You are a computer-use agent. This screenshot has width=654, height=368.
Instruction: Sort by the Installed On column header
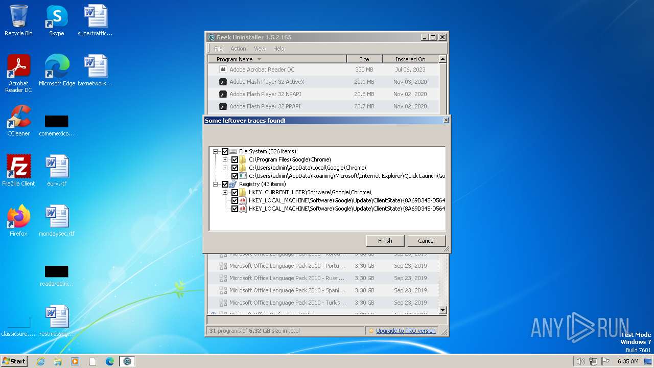point(410,59)
